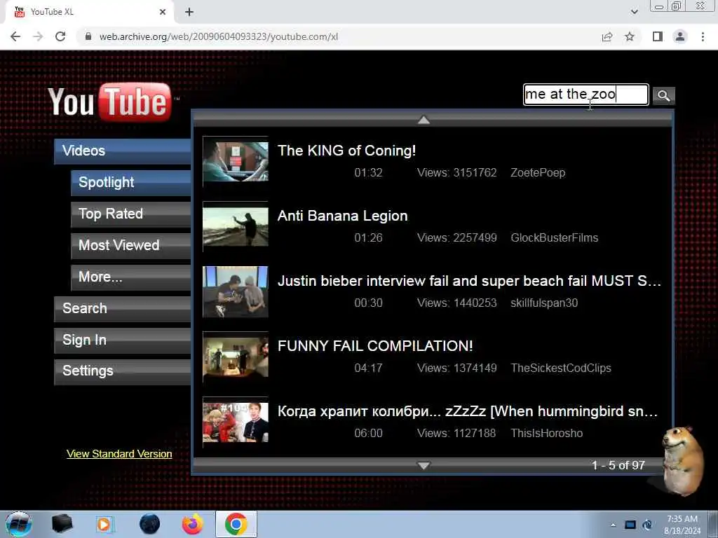Click the network tray icon
718x538 pixels.
tap(630, 525)
